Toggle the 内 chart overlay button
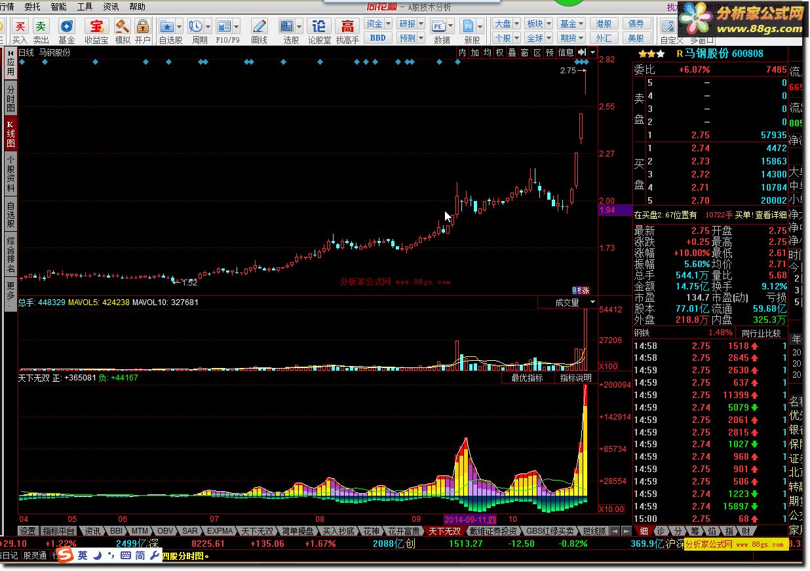The width and height of the screenshot is (810, 571). coord(463,52)
